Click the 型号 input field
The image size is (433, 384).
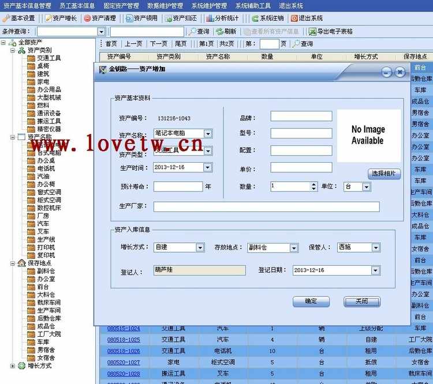pyautogui.click(x=301, y=133)
